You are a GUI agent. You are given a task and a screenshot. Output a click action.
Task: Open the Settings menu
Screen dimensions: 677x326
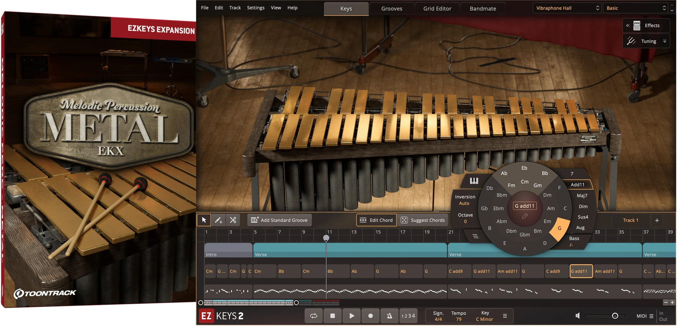point(256,8)
